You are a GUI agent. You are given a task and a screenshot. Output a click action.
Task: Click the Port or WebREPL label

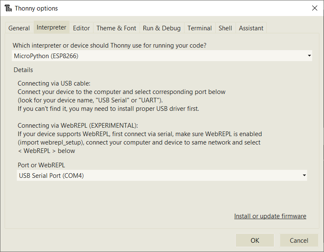tap(41, 165)
